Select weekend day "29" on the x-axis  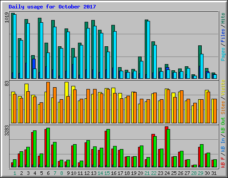[200, 173]
